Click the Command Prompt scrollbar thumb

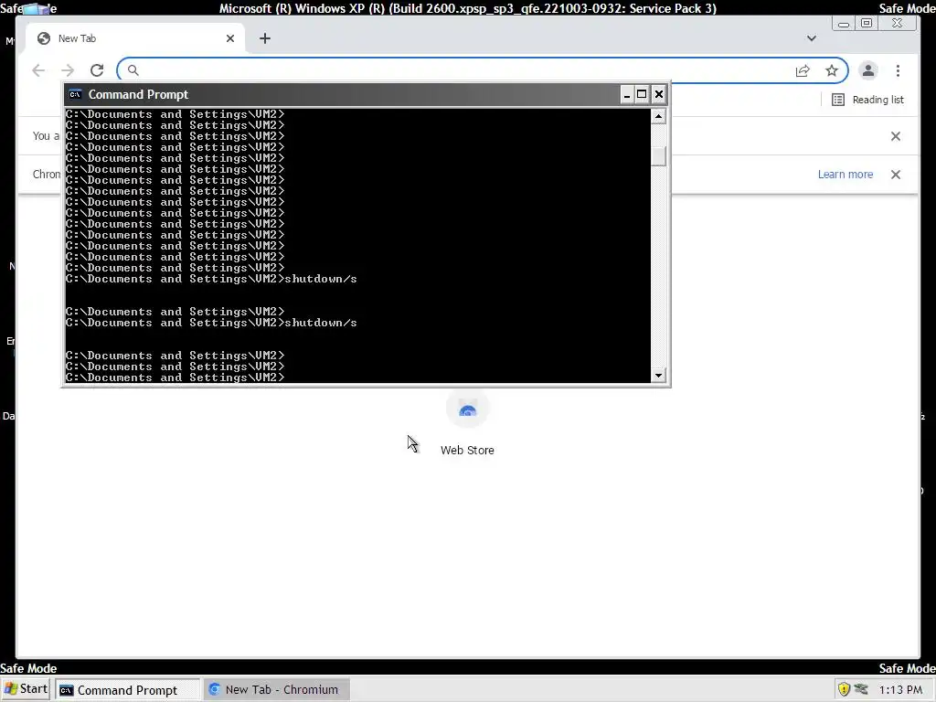658,155
